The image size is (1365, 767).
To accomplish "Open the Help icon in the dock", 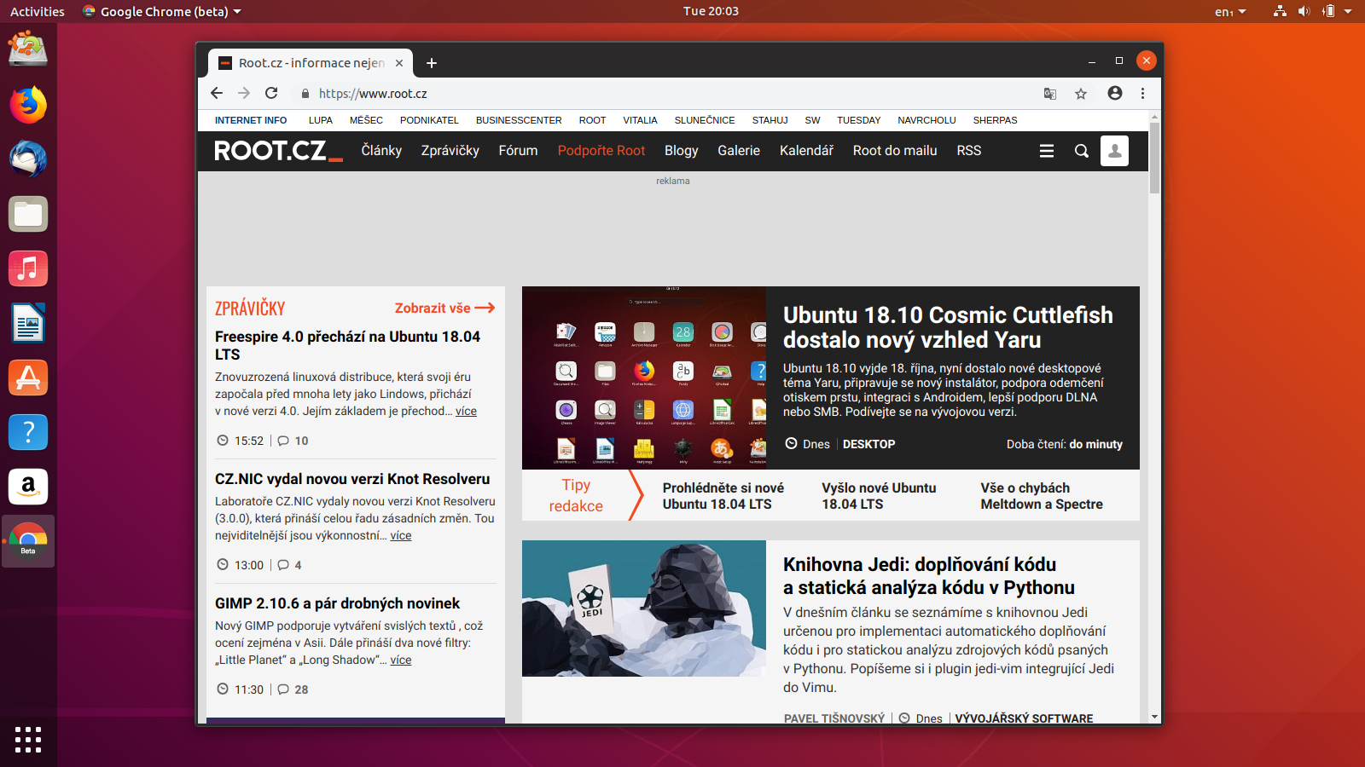I will (28, 432).
